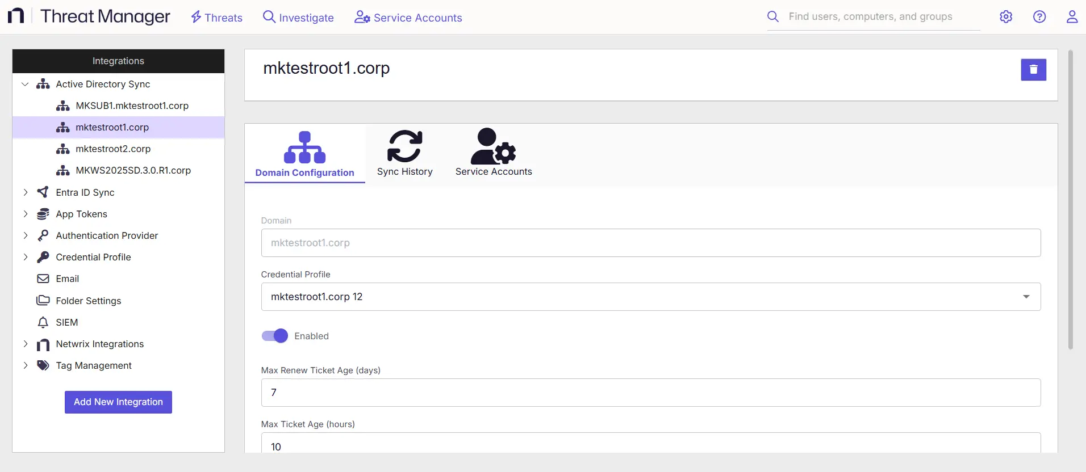Collapse the Active Directory Sync node
Screen dimensions: 1086x472
(x=25, y=84)
